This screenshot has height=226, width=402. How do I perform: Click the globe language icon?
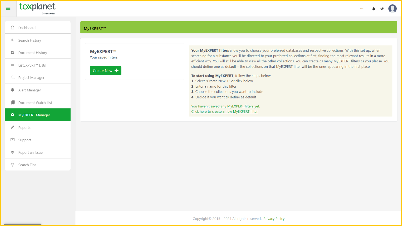click(x=382, y=9)
